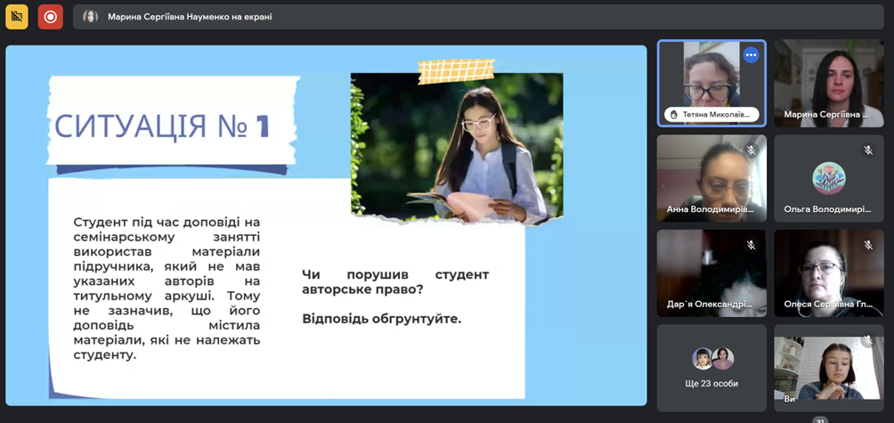Click the Анна Володимирів… name label

[x=710, y=209]
